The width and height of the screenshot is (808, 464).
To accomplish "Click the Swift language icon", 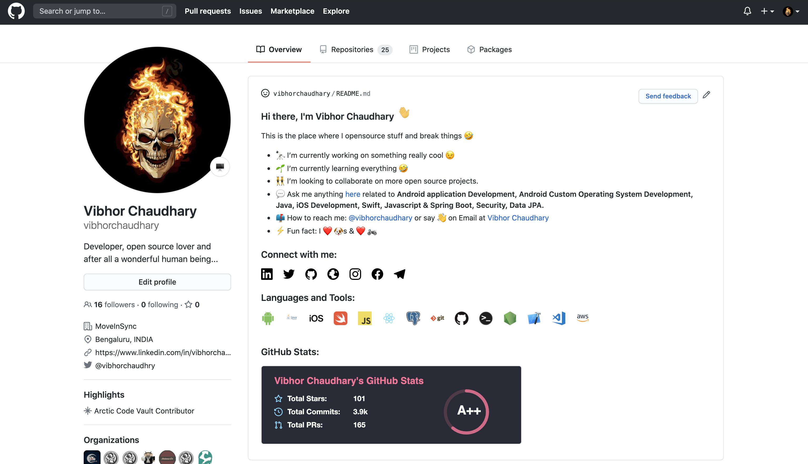I will pyautogui.click(x=340, y=318).
